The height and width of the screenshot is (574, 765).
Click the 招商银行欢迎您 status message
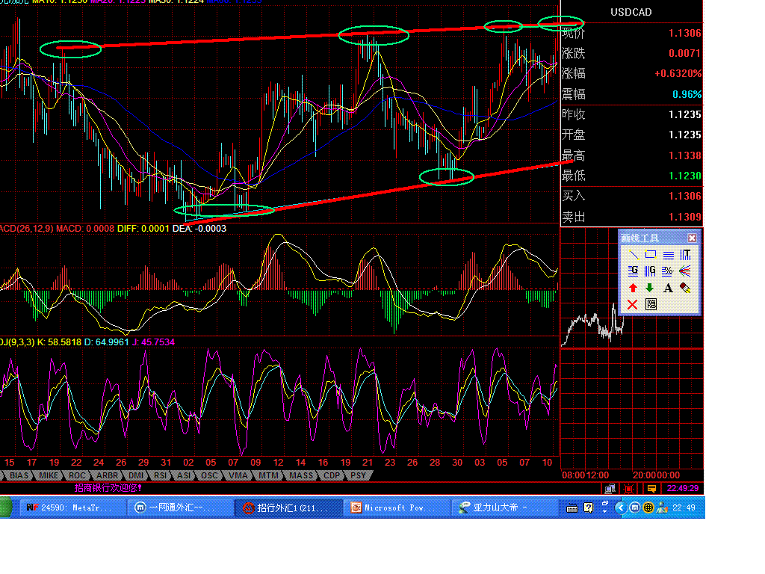(108, 487)
